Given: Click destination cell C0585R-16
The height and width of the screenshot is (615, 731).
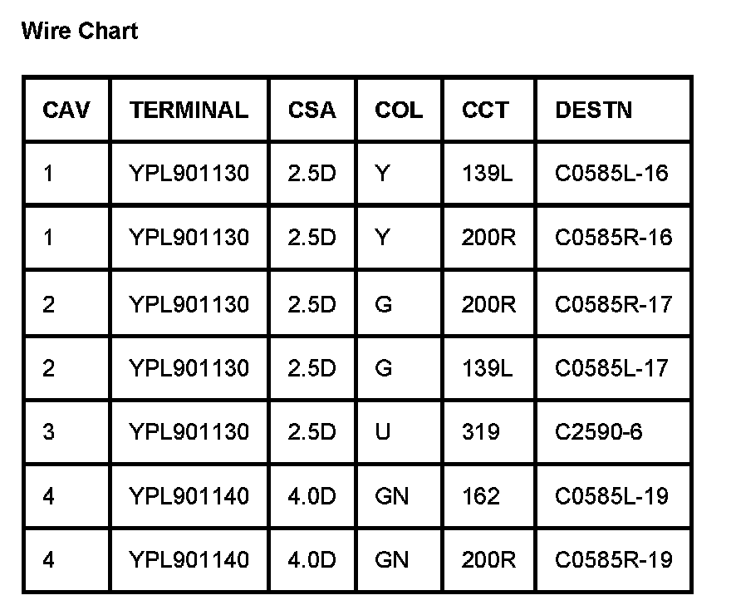Looking at the screenshot, I should point(613,238).
